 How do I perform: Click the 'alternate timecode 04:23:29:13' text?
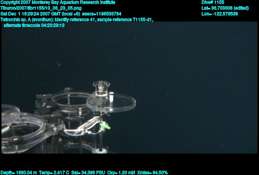click(34, 26)
